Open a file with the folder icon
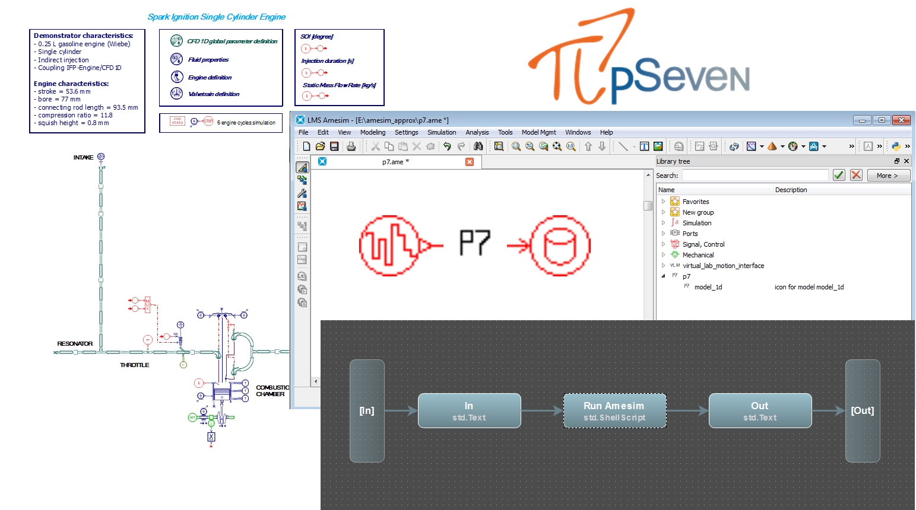Screen dimensions: 916x510 pos(320,146)
